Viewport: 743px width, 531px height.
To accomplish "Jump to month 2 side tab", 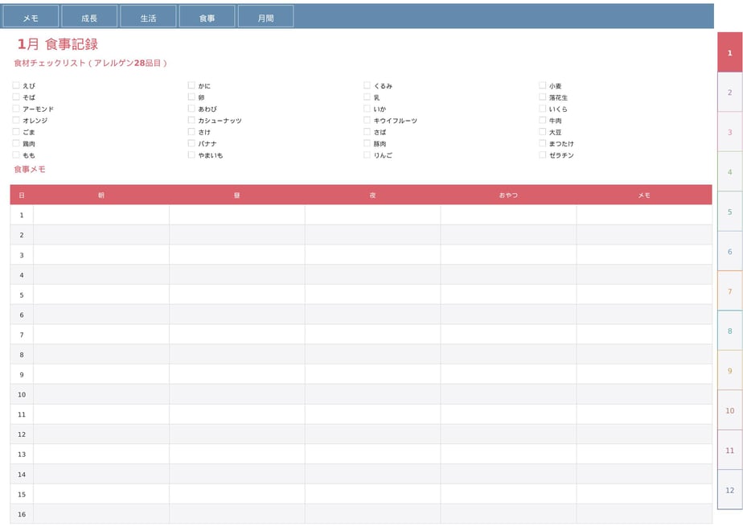I will pos(730,92).
